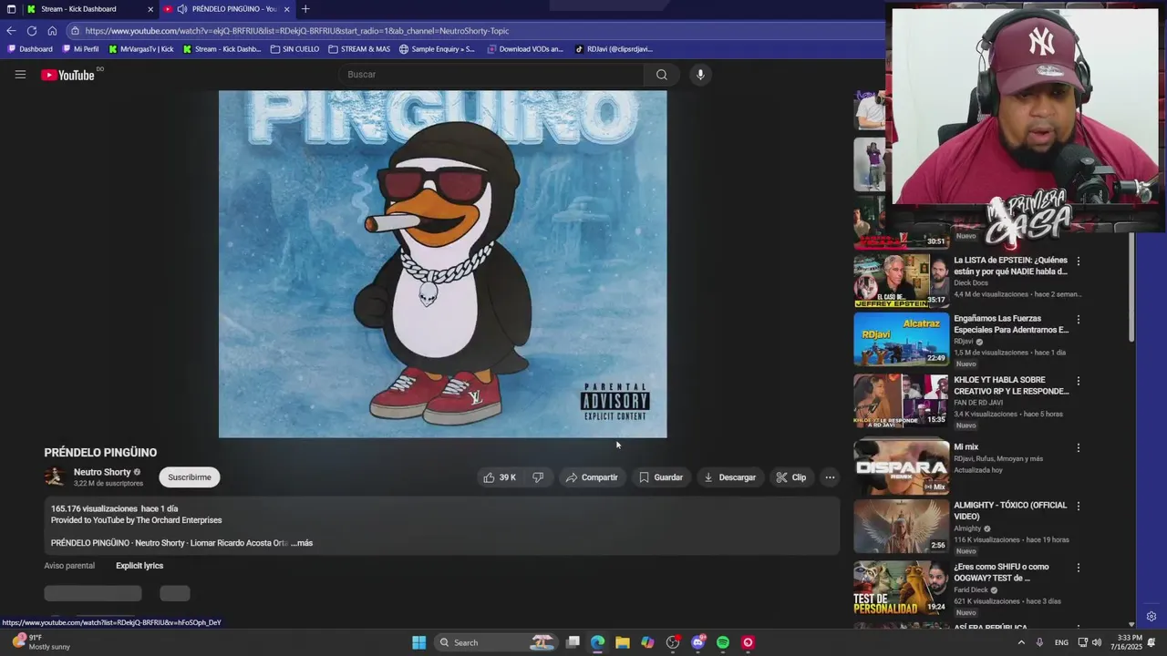This screenshot has width=1167, height=656.
Task: Open Spotify on the taskbar
Action: click(723, 642)
